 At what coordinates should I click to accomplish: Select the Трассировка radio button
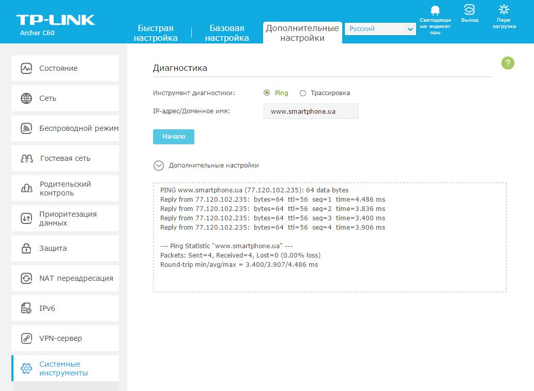303,93
